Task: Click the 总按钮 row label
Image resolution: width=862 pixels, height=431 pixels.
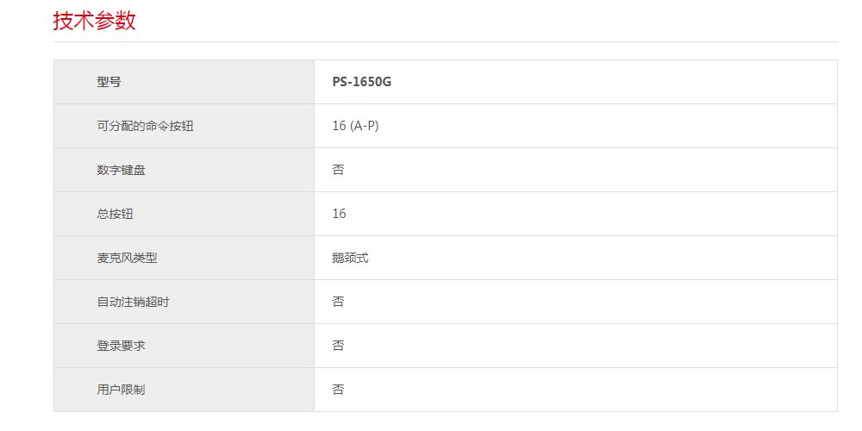Action: click(x=116, y=215)
